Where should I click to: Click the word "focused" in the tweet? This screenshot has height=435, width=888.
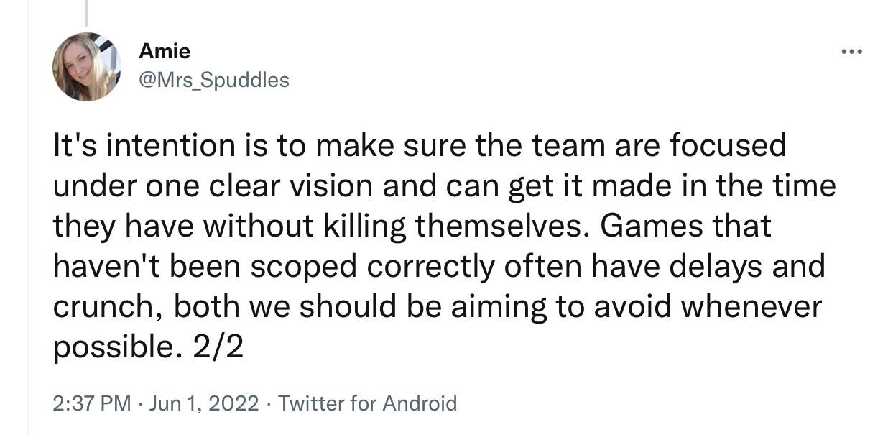pyautogui.click(x=729, y=146)
